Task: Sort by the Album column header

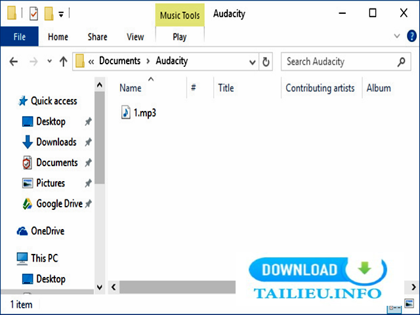Action: click(379, 88)
